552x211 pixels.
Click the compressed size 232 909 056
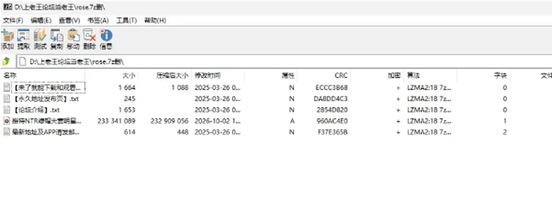pyautogui.click(x=169, y=121)
